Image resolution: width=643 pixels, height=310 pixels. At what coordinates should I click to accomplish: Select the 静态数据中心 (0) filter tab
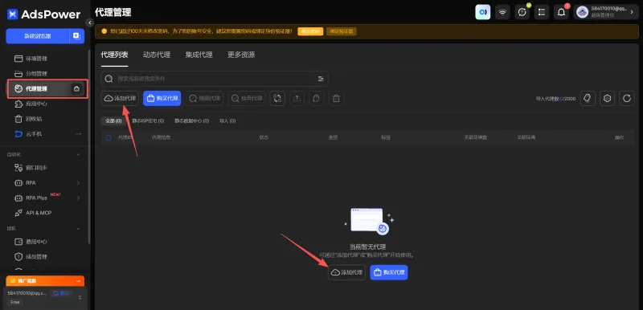coord(191,120)
